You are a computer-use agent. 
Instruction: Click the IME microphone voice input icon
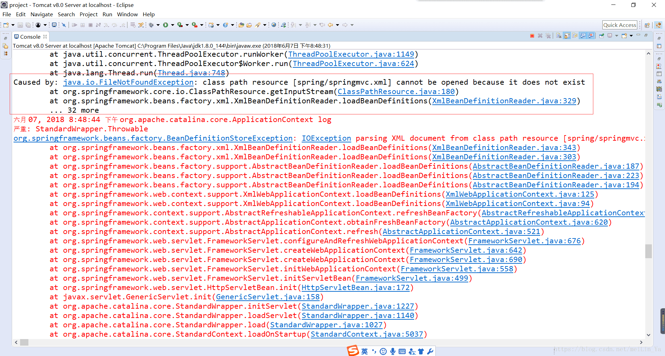coord(392,352)
